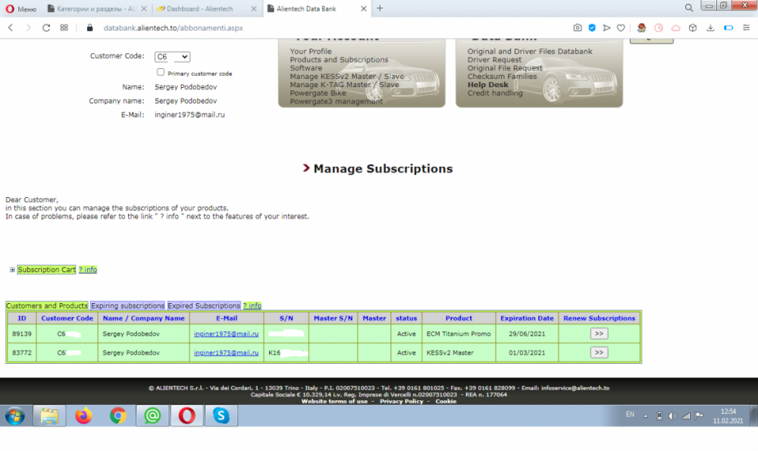Open the Powergate Bike link
Image resolution: width=758 pixels, height=451 pixels.
click(318, 92)
